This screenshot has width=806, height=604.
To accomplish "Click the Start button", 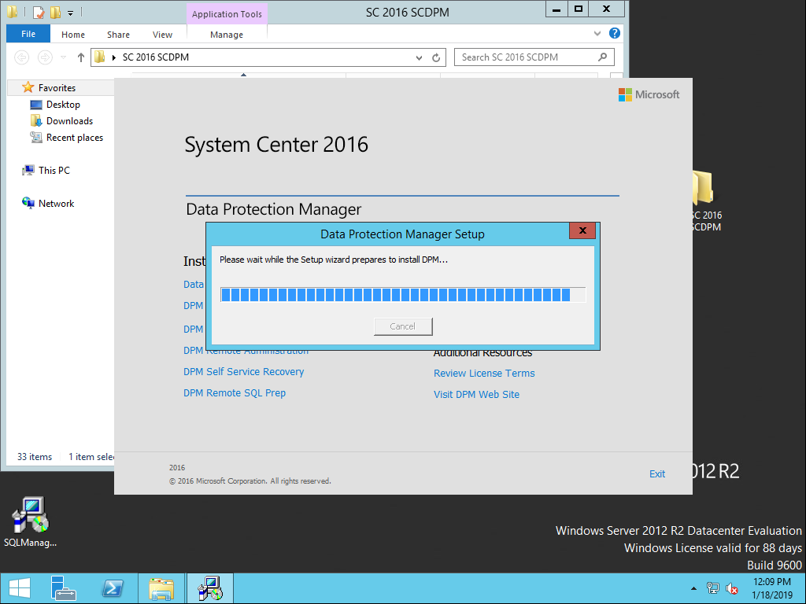I will [18, 587].
